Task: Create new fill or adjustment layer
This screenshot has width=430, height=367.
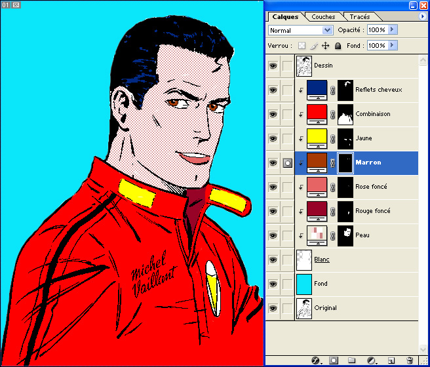Action: click(371, 360)
